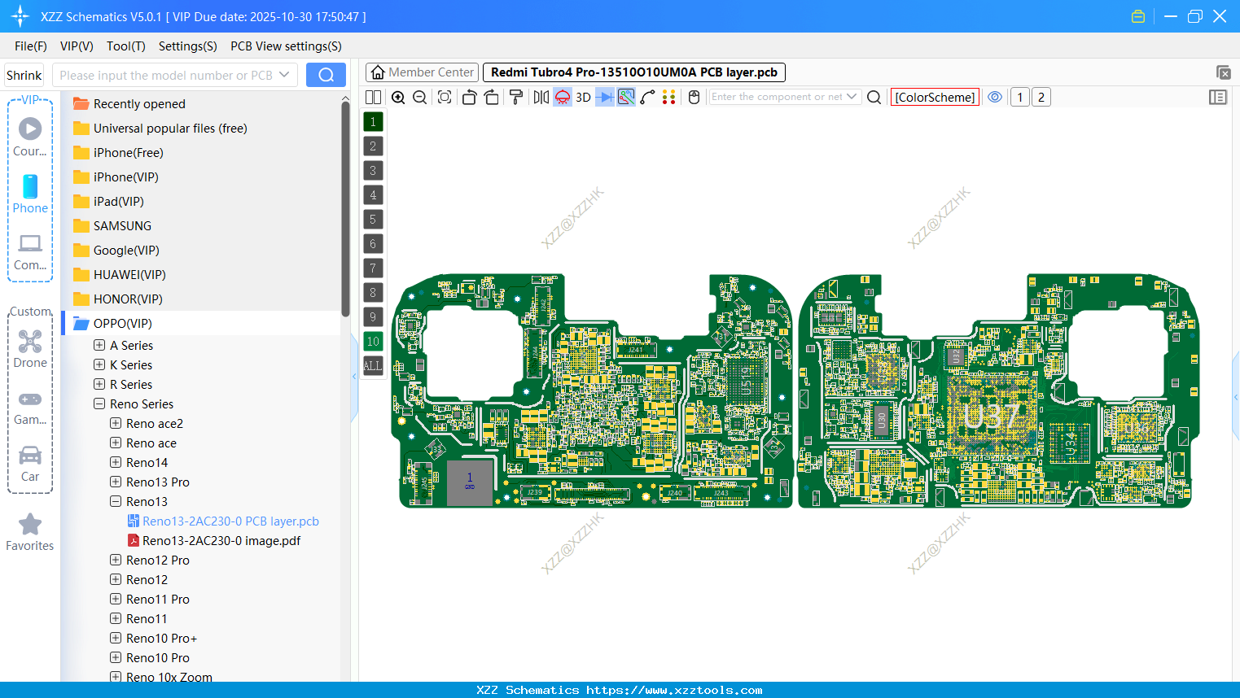Click the window list icon near the tab bar

pos(1223,72)
